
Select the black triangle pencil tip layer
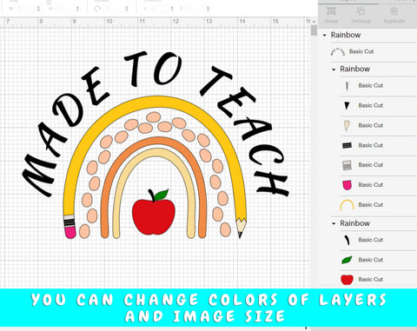pyautogui.click(x=378, y=106)
